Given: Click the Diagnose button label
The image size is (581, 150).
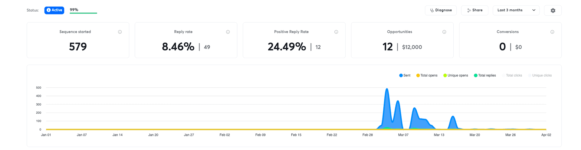Looking at the screenshot, I should (443, 10).
